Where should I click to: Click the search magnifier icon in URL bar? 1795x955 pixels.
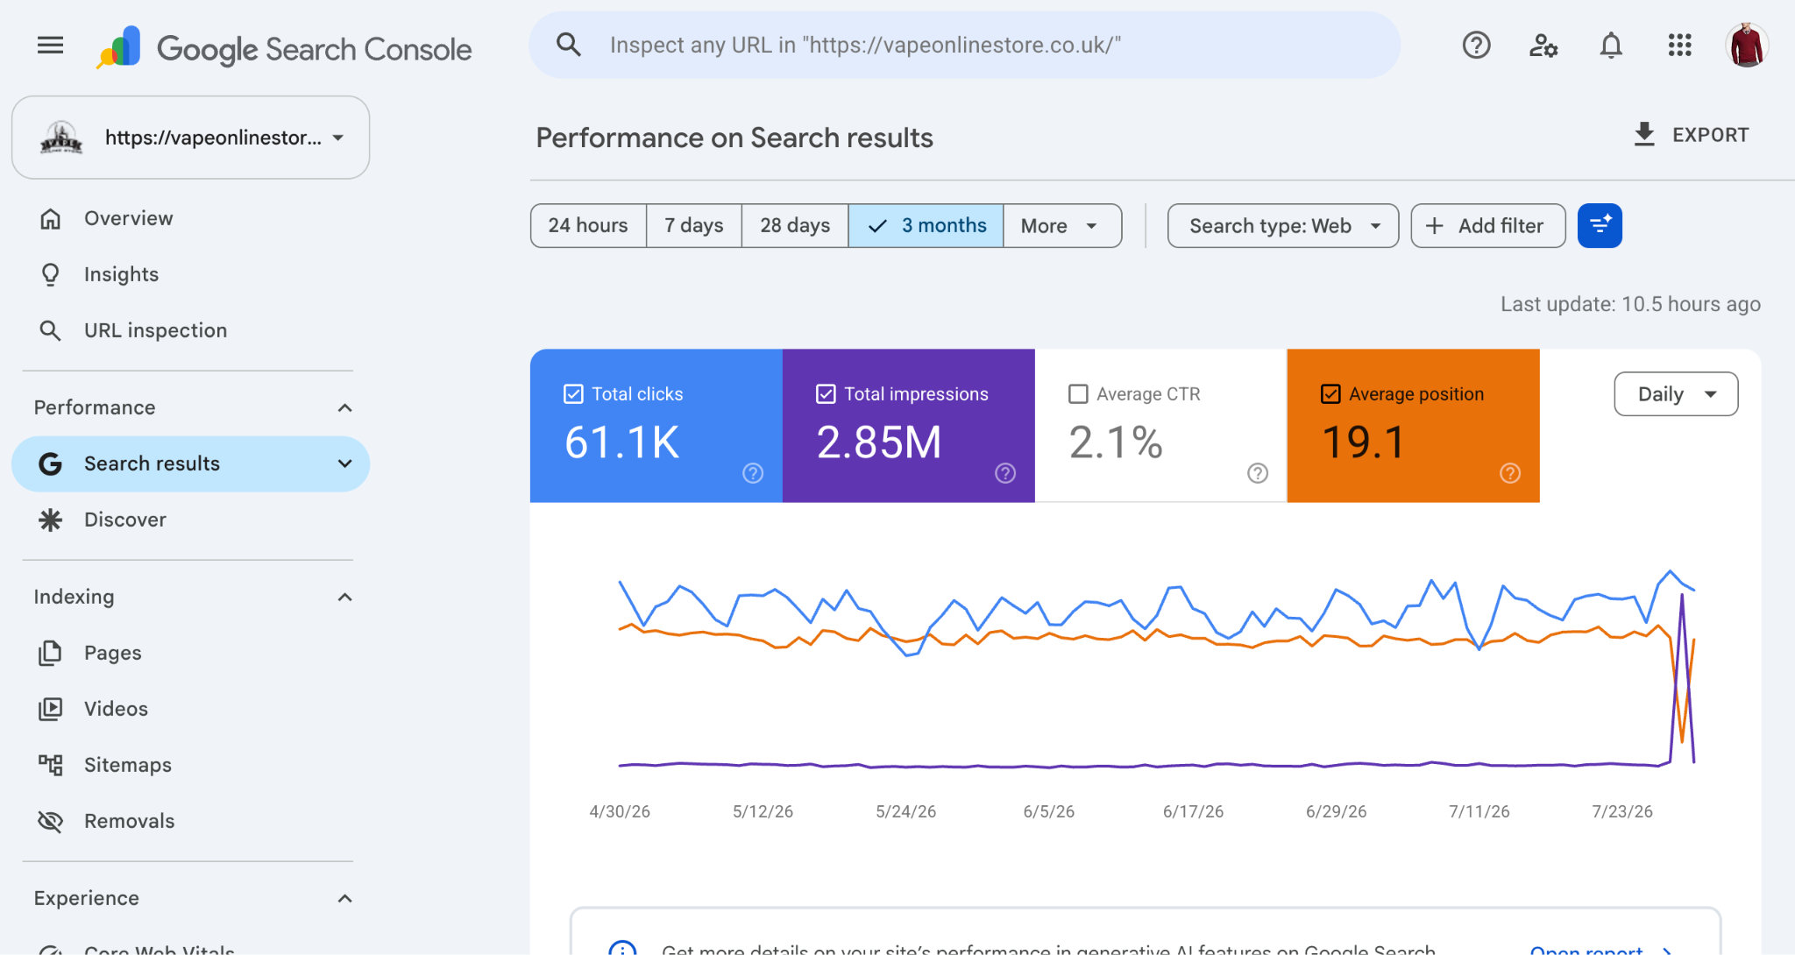(569, 45)
